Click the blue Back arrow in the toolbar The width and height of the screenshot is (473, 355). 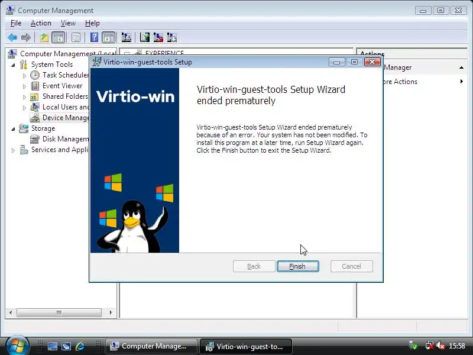[x=12, y=37]
